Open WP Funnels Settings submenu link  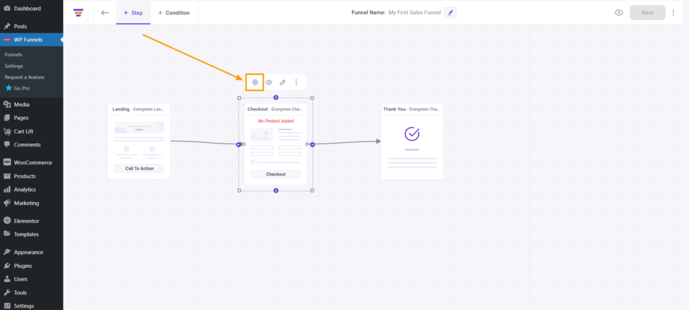[x=14, y=66]
